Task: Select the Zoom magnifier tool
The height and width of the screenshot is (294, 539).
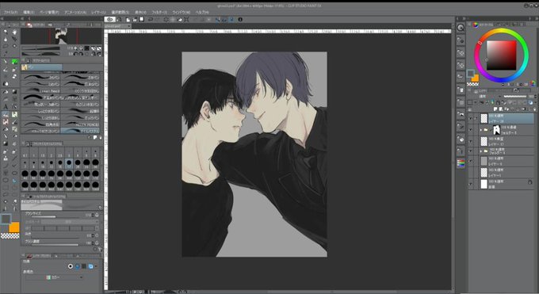Action: tap(6, 32)
